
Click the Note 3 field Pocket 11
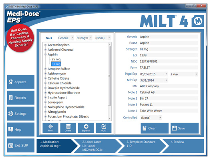click(x=169, y=105)
